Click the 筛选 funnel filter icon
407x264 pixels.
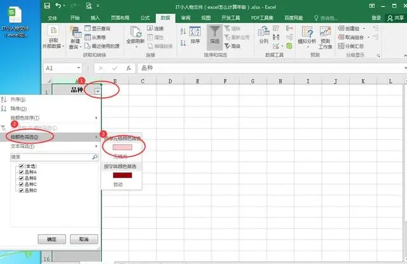point(215,34)
